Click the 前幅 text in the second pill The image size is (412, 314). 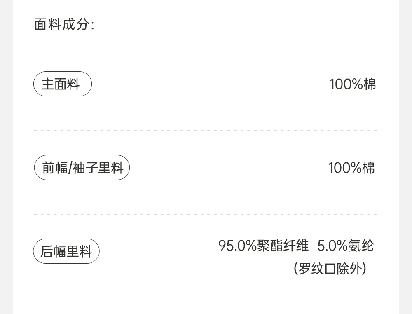click(54, 168)
